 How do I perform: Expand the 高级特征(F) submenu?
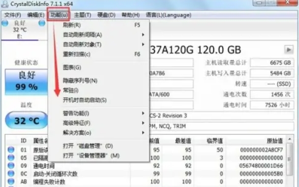[x=99, y=123]
